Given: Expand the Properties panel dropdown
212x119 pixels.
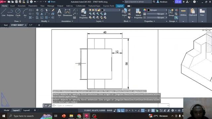Looking at the screenshot, I should [149, 21].
